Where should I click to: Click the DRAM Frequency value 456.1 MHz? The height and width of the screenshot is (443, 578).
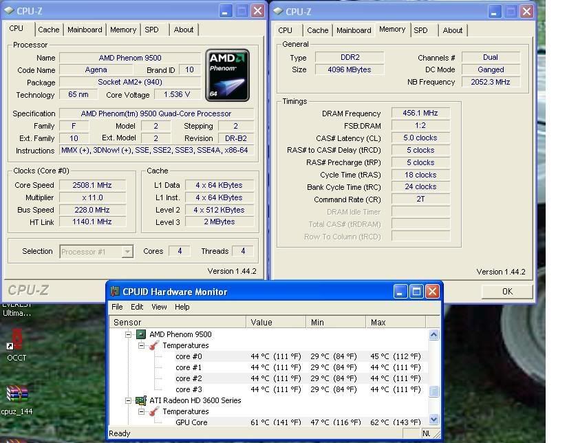pyautogui.click(x=420, y=113)
